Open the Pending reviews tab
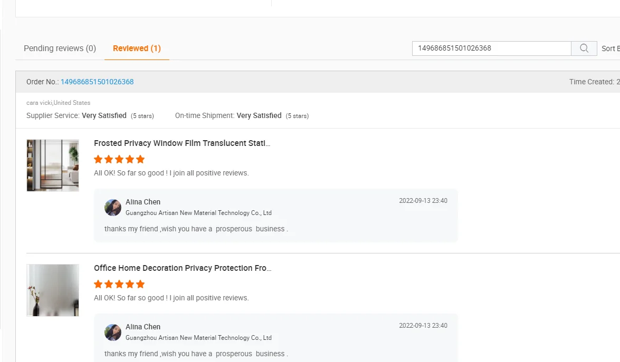 pyautogui.click(x=60, y=48)
